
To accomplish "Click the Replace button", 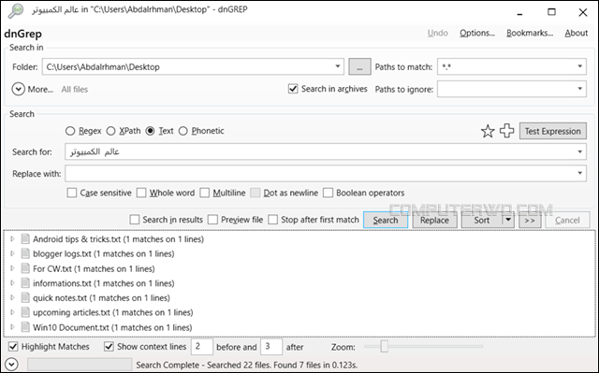I will coord(434,220).
